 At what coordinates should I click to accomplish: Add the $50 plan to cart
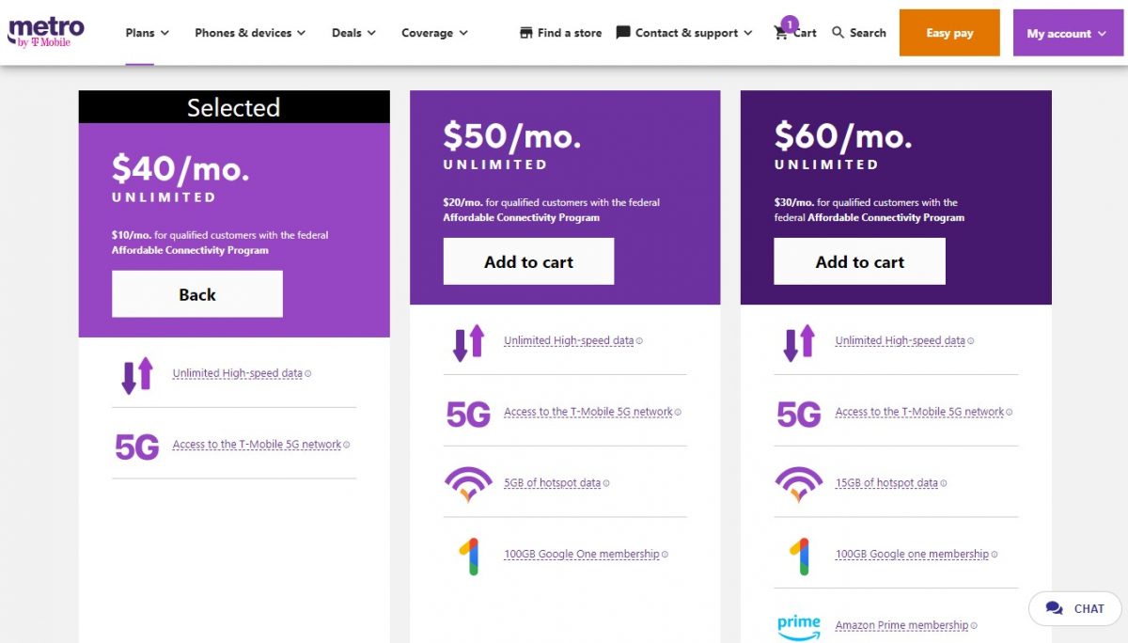(x=527, y=260)
